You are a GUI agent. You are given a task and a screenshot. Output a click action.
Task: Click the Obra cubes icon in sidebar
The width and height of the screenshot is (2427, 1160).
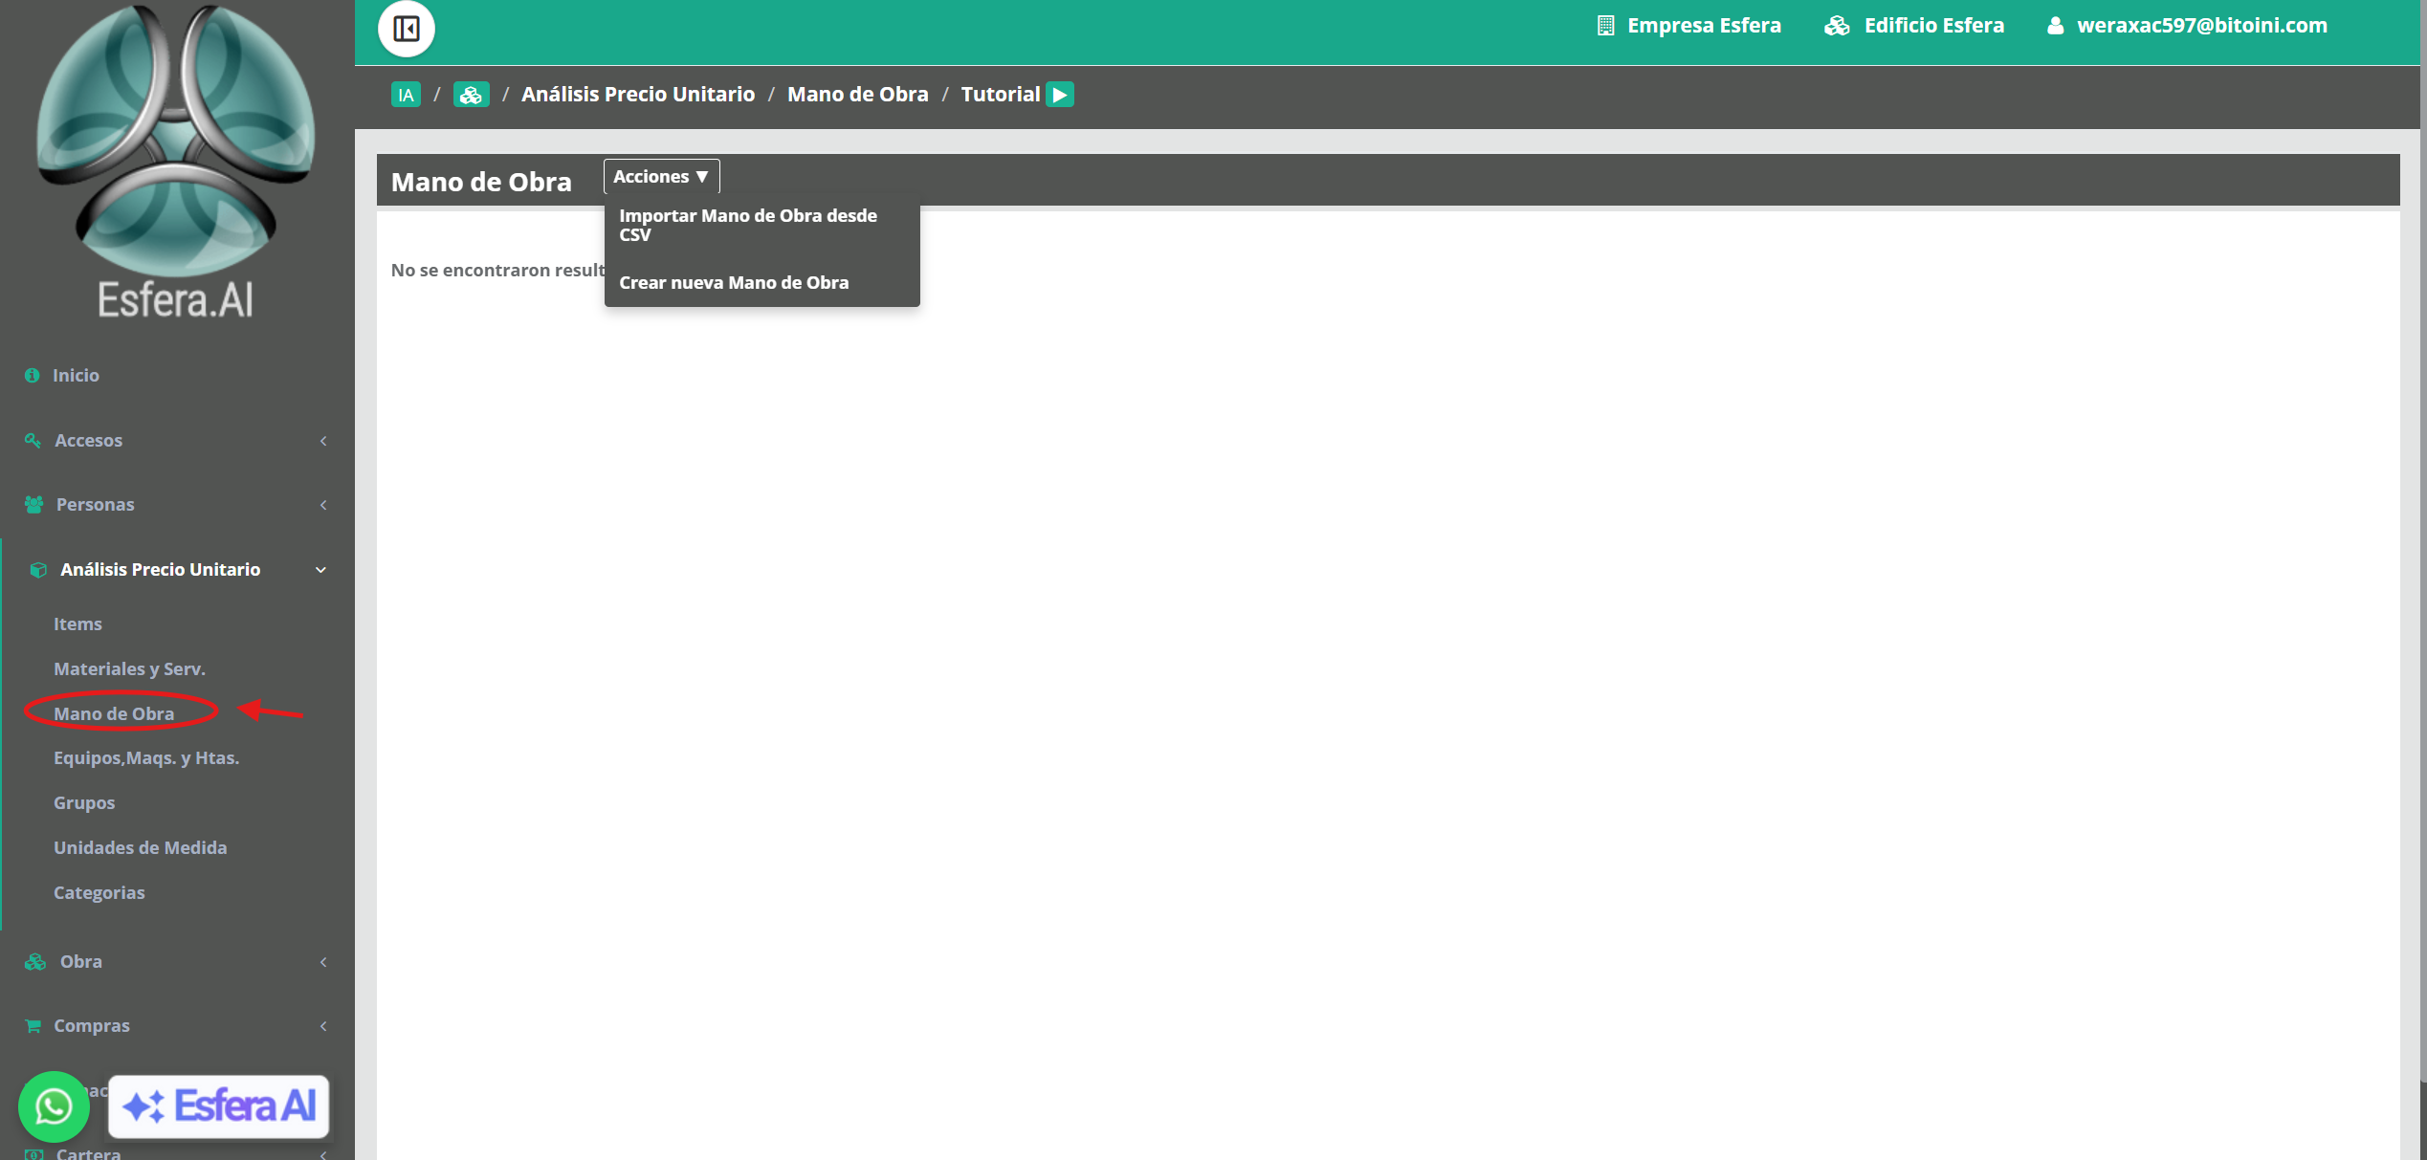35,961
